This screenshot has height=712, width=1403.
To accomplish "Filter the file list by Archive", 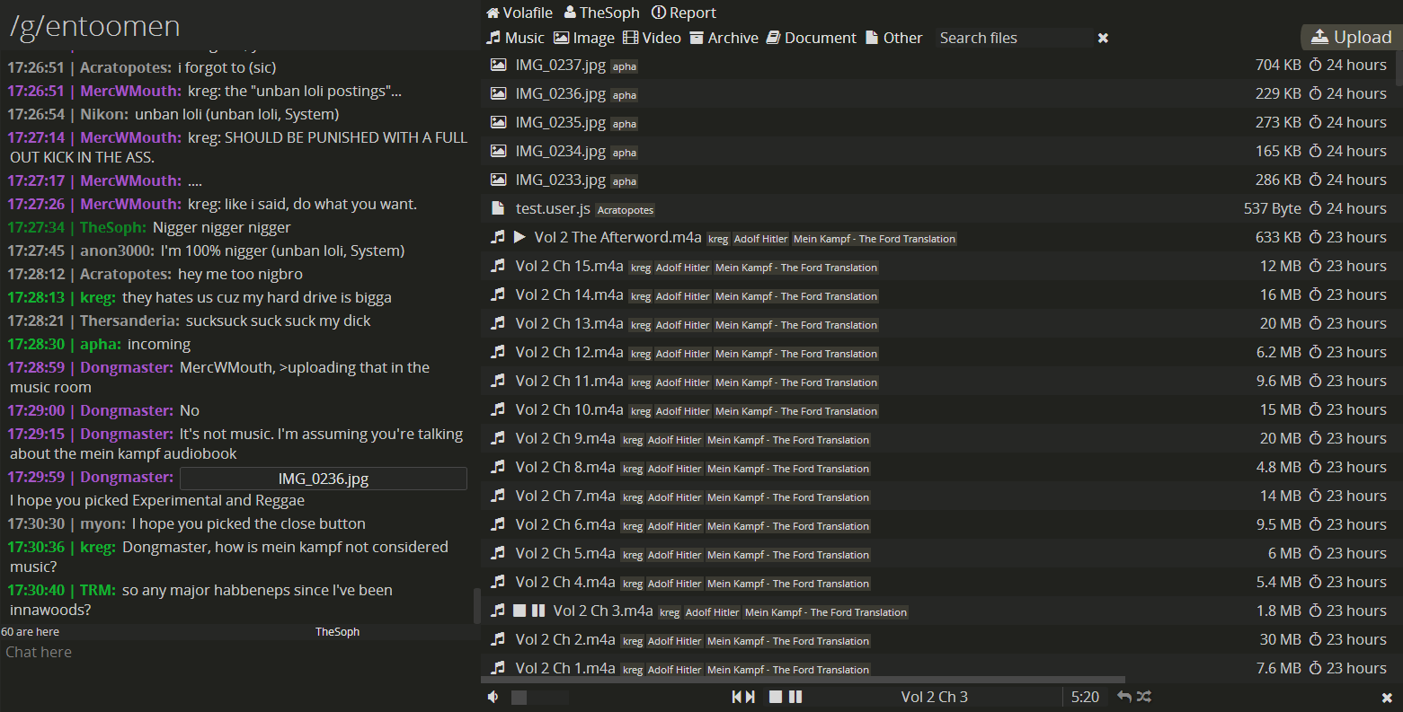I will (724, 38).
